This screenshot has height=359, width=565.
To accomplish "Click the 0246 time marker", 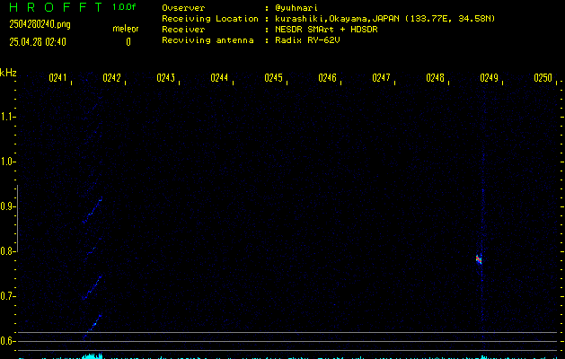I will (x=327, y=78).
